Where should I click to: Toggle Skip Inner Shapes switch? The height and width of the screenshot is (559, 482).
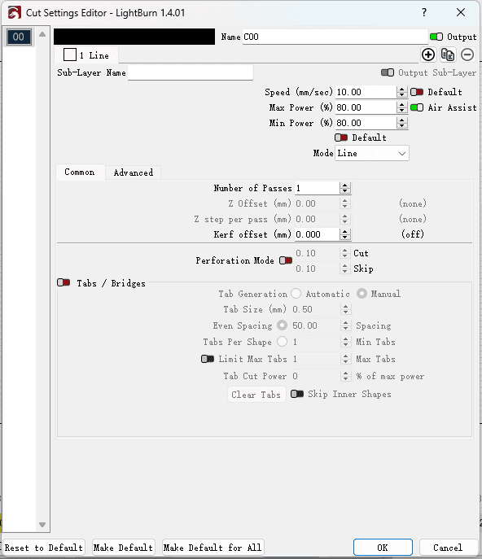tap(297, 394)
